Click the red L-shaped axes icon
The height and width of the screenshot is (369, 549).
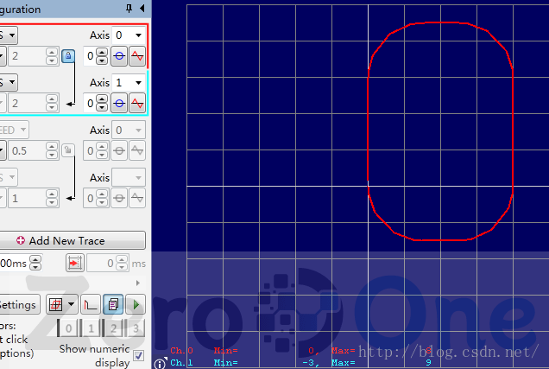click(x=91, y=305)
